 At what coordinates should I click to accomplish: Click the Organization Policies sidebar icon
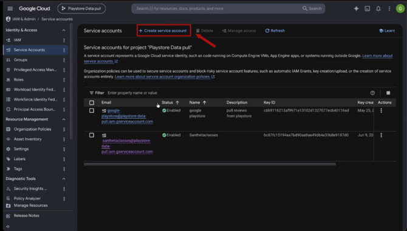[9, 129]
